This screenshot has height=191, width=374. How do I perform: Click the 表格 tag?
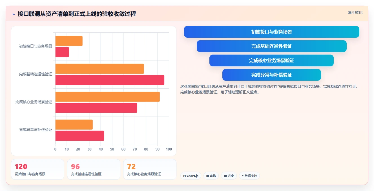pos(211,176)
